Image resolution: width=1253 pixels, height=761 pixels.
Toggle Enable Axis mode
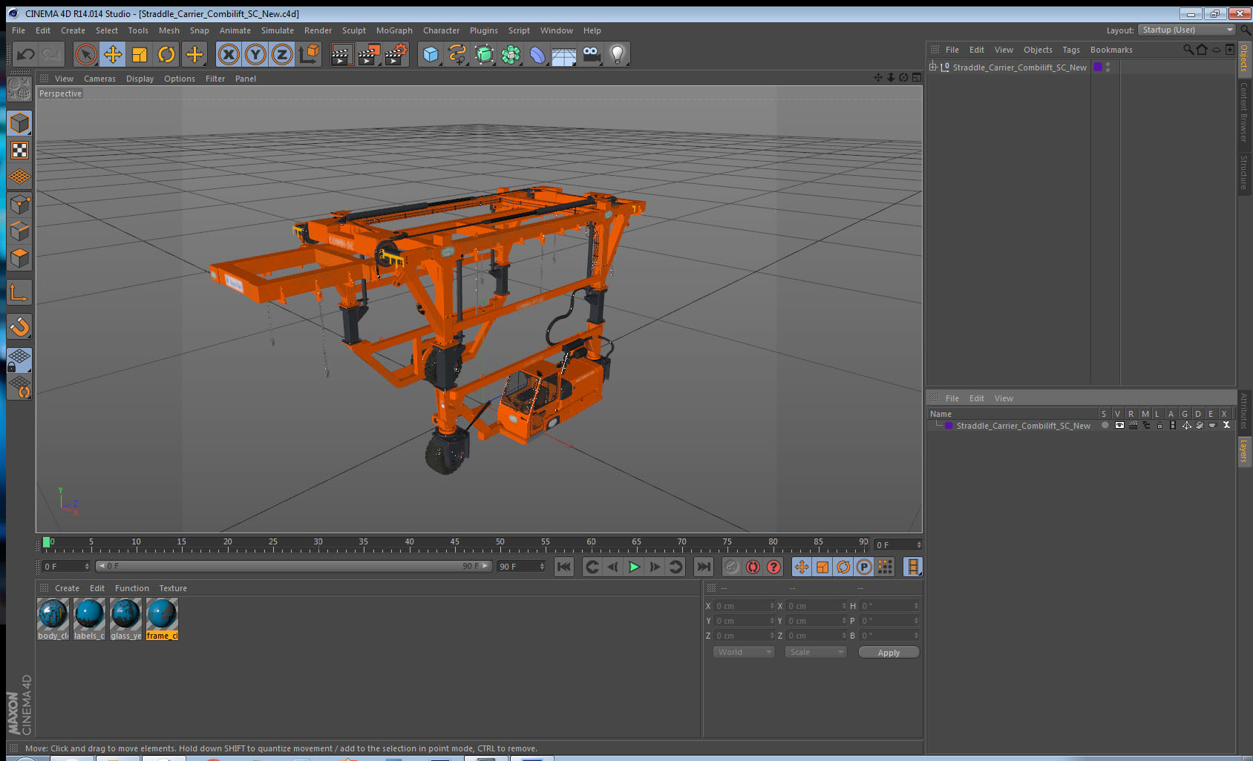[x=19, y=293]
